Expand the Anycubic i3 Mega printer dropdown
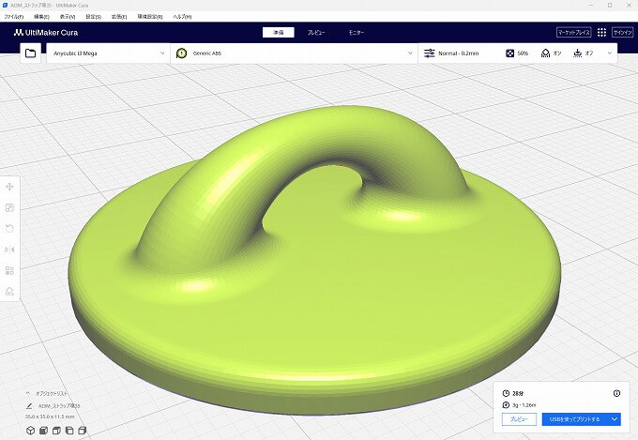 (x=160, y=53)
